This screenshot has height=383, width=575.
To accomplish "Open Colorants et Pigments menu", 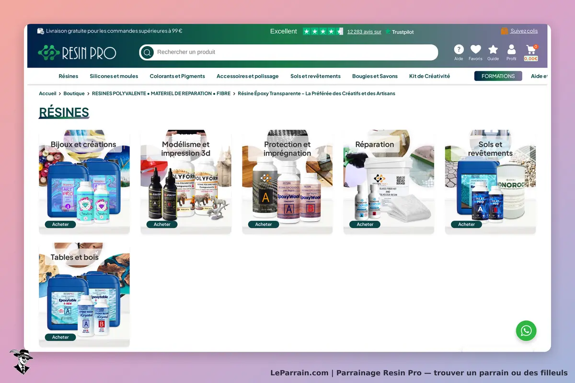I will pyautogui.click(x=177, y=76).
